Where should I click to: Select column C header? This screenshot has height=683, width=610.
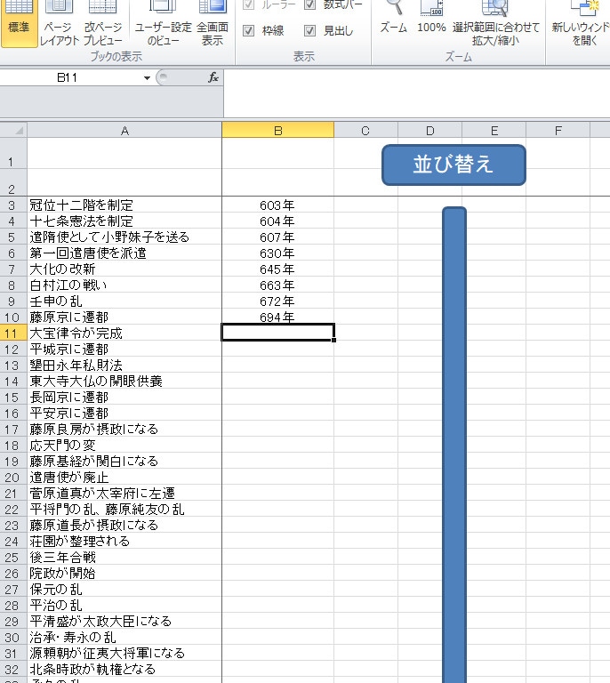365,130
